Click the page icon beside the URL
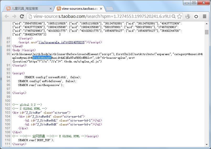 pos(30,17)
